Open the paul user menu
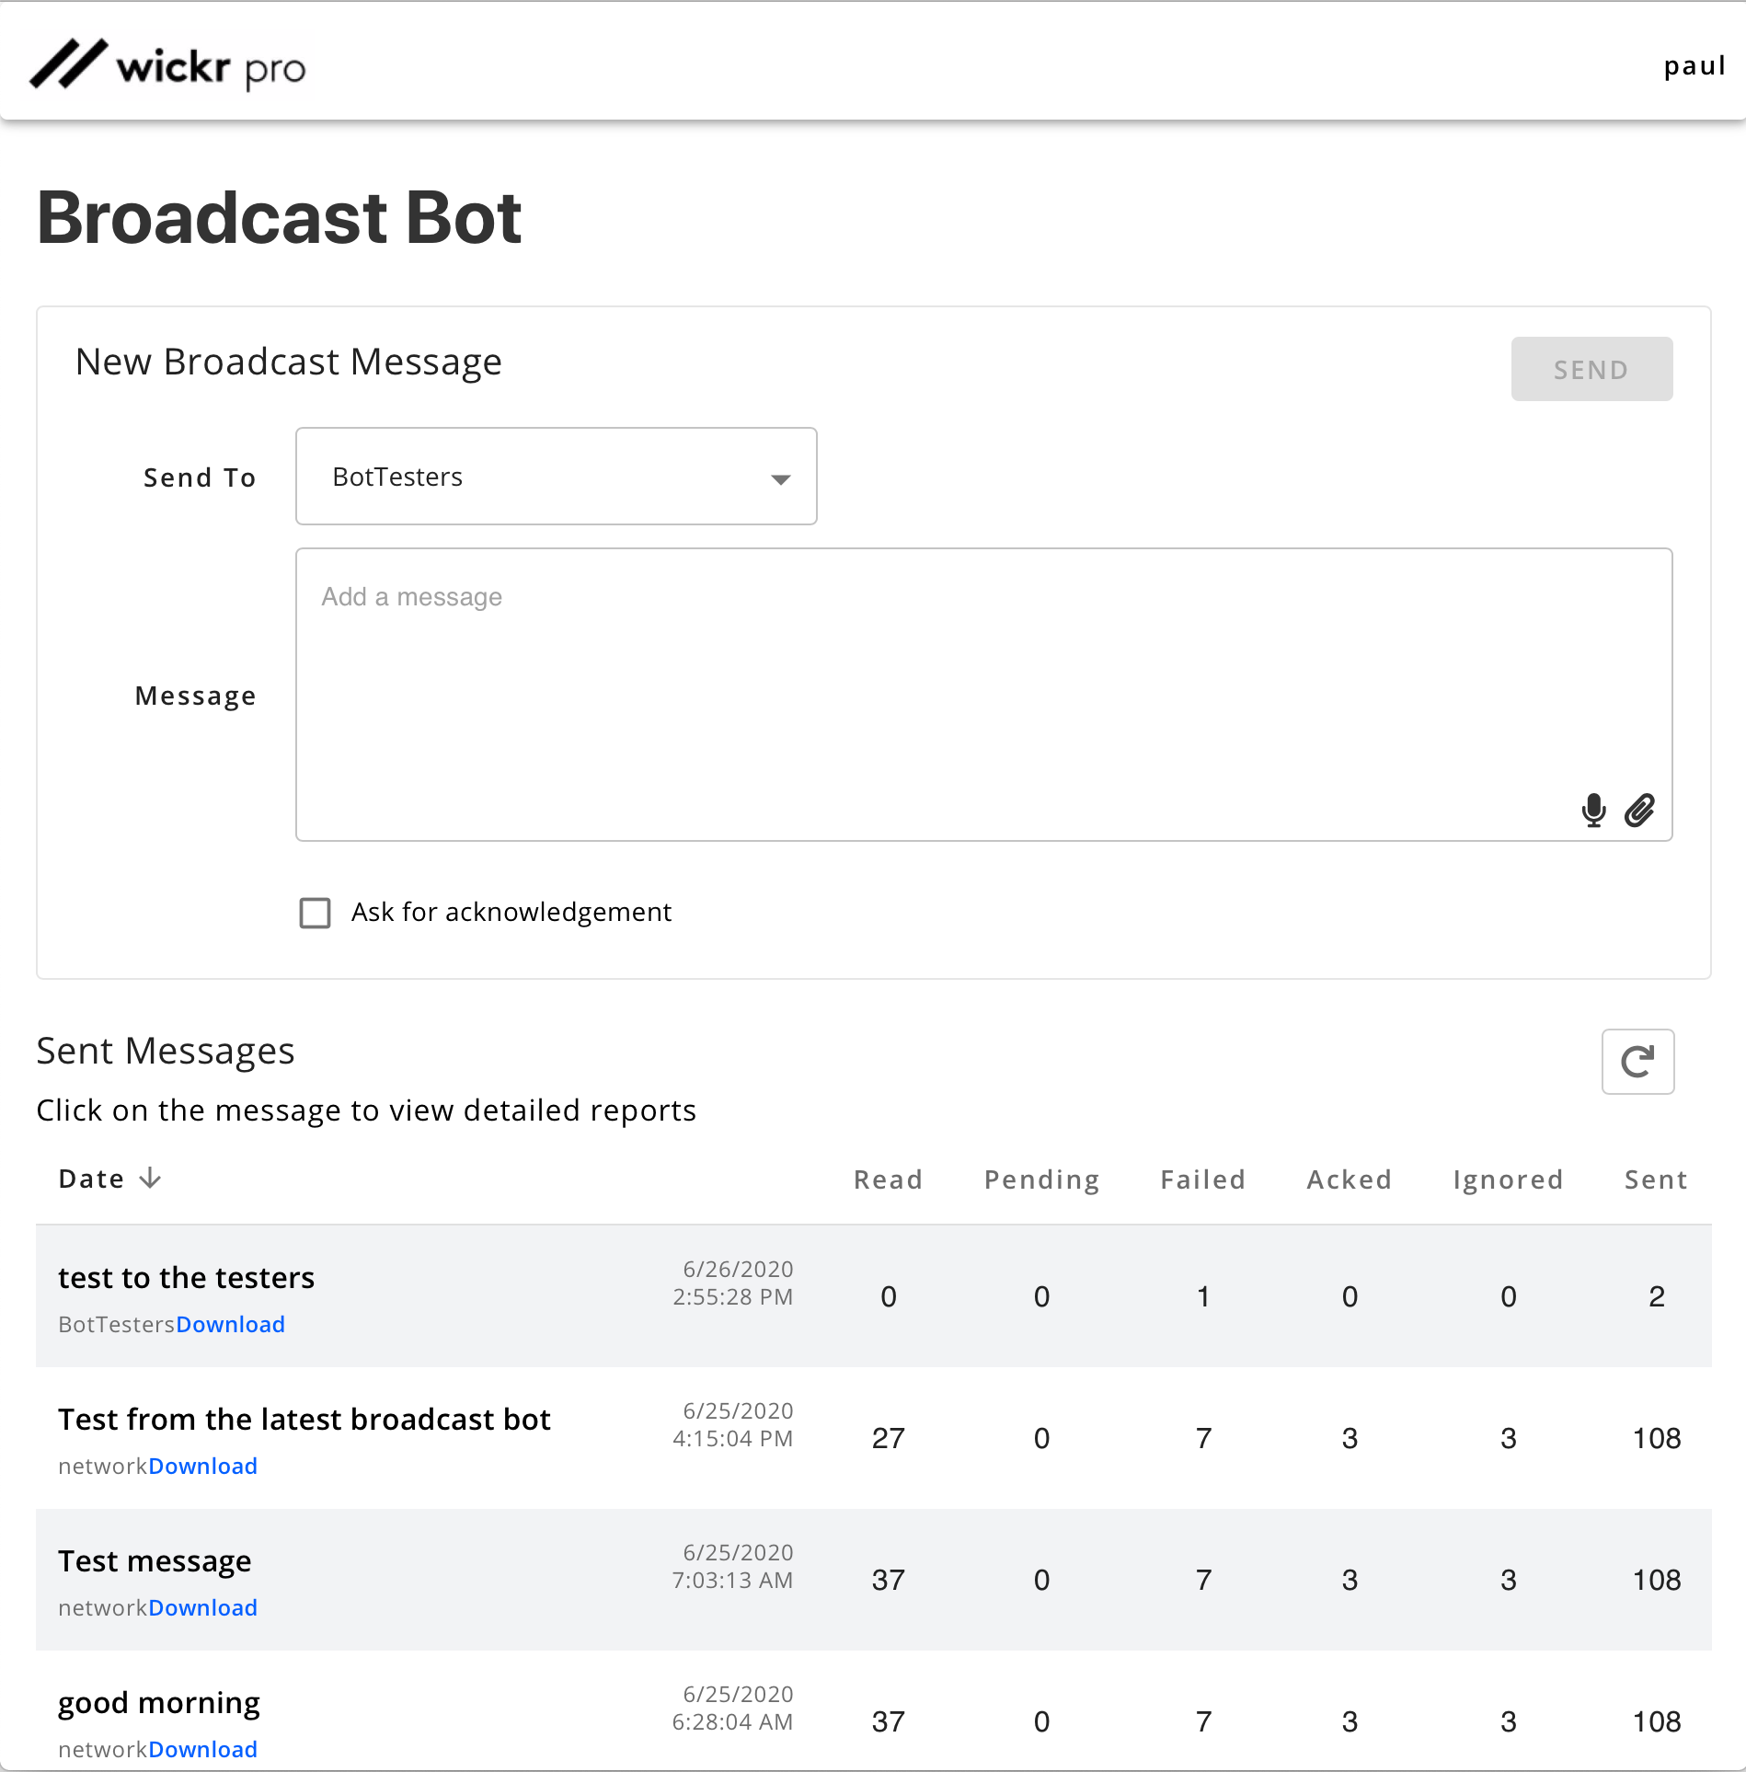Image resolution: width=1746 pixels, height=1772 pixels. point(1694,66)
